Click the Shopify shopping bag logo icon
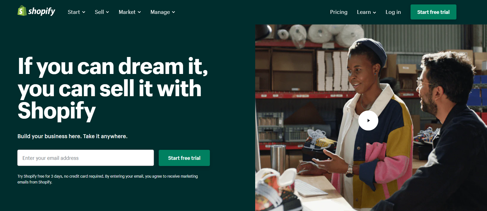The width and height of the screenshot is (487, 211). 22,11
